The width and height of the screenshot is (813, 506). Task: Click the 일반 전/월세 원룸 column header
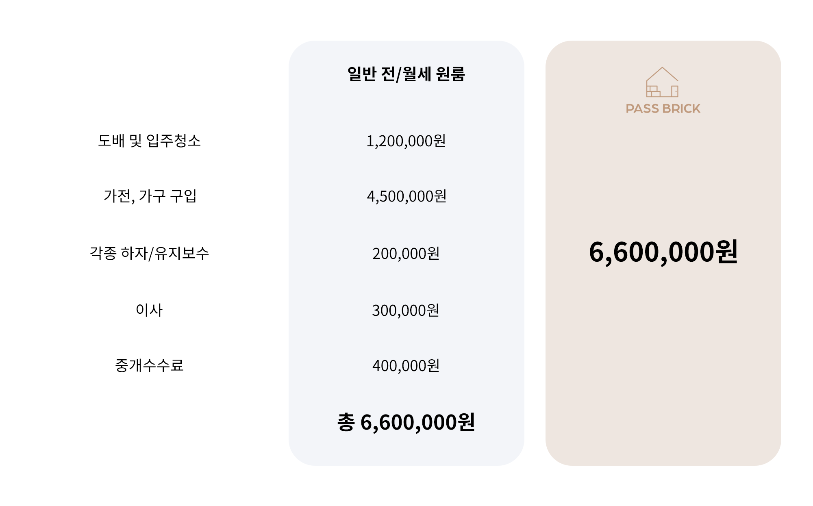tap(406, 74)
